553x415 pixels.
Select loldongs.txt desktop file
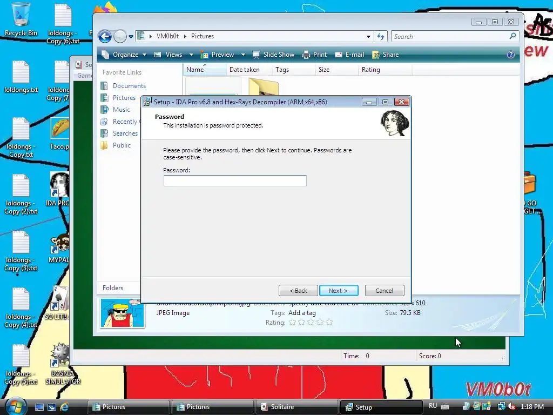coord(21,77)
